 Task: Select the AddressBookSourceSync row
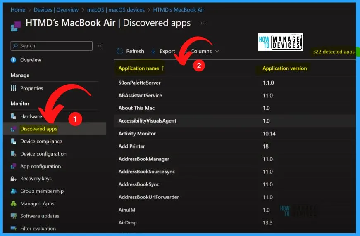click(x=235, y=172)
